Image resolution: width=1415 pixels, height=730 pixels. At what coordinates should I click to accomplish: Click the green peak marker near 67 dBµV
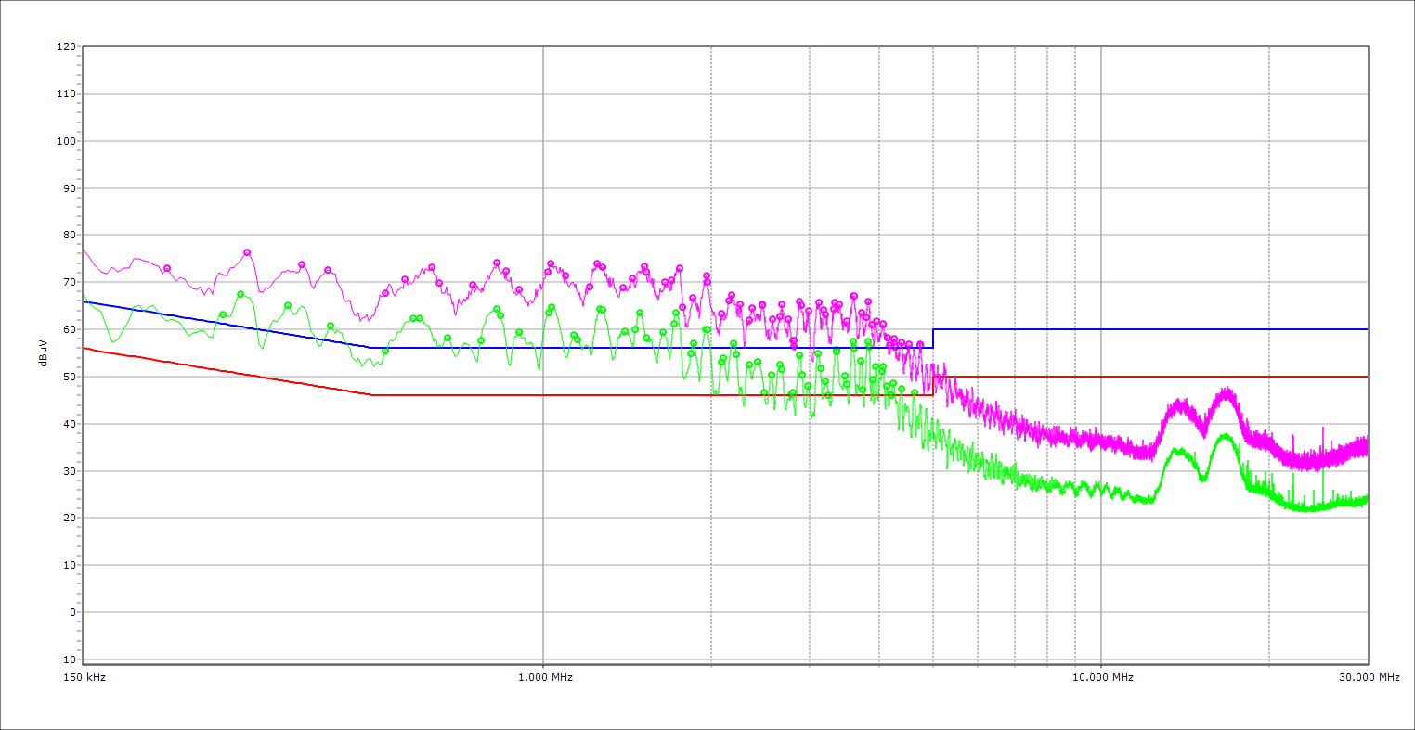240,294
